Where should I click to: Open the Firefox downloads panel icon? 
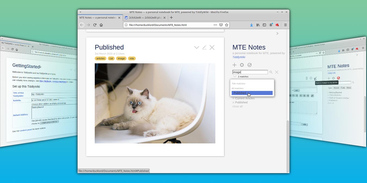(x=251, y=25)
